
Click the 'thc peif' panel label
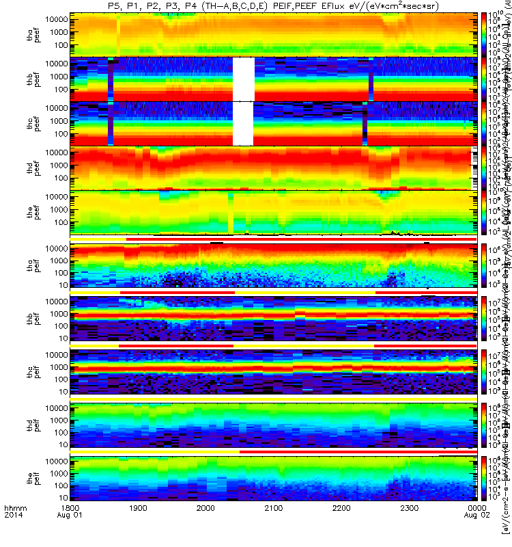(33, 372)
